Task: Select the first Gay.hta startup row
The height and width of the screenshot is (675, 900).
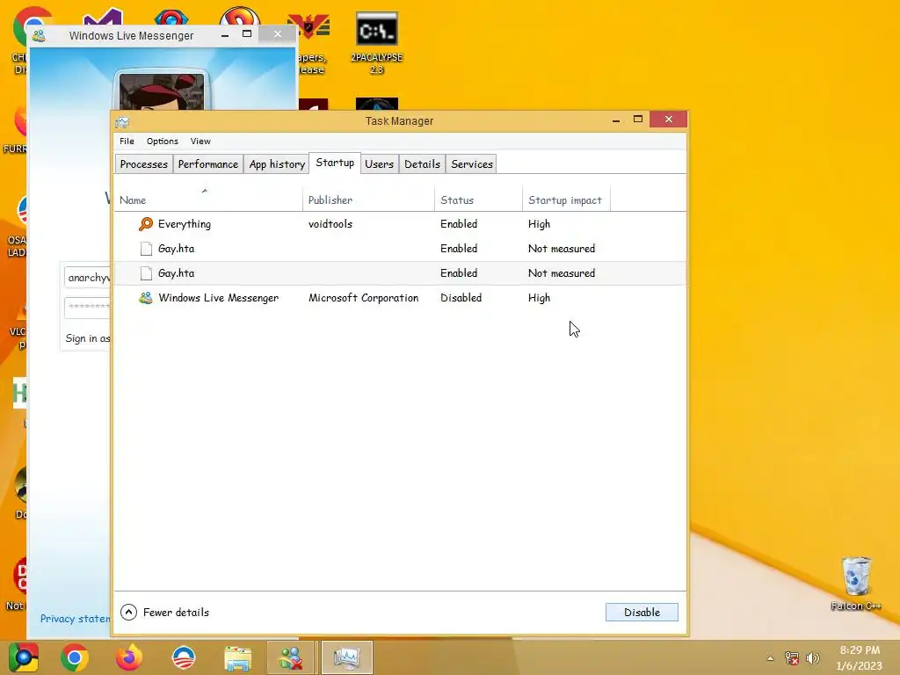Action: (x=400, y=249)
